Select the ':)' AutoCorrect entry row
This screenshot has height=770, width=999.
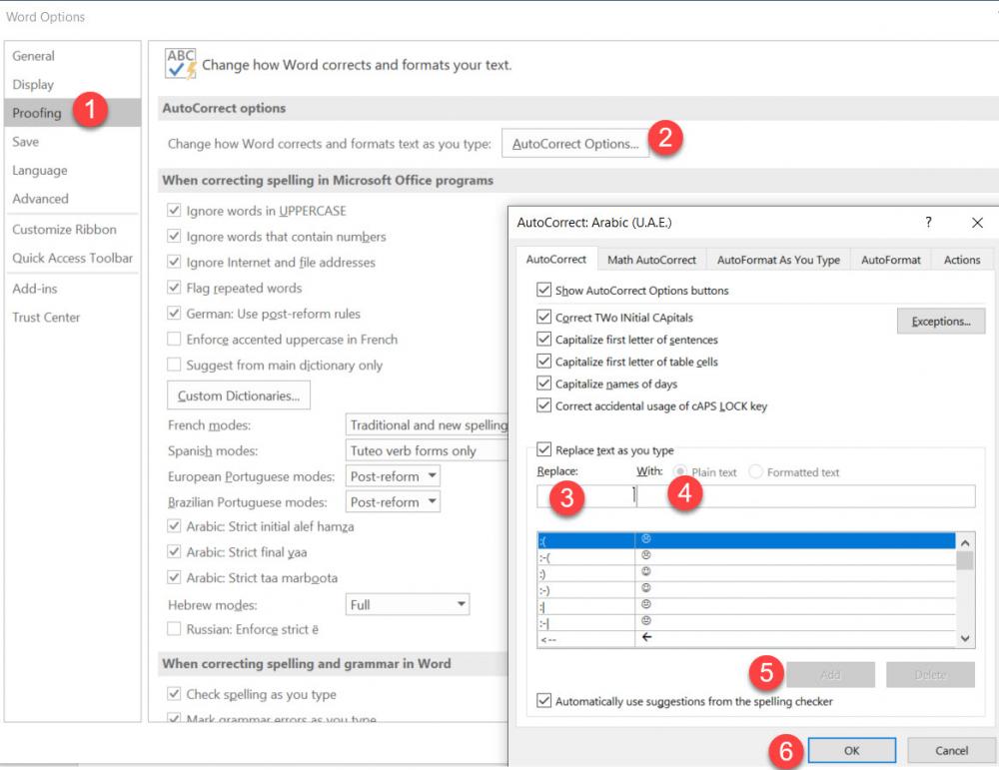(746, 573)
